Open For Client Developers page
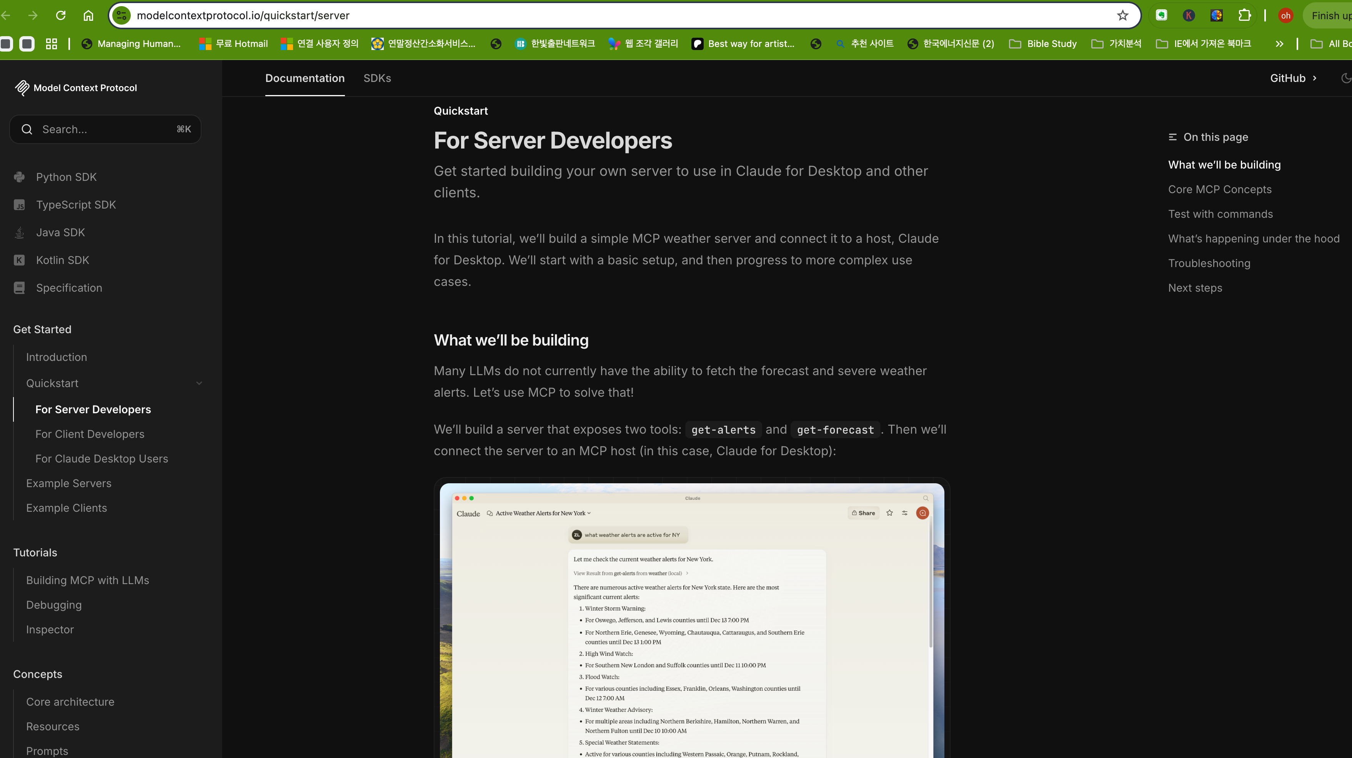This screenshot has height=758, width=1352. 90,434
